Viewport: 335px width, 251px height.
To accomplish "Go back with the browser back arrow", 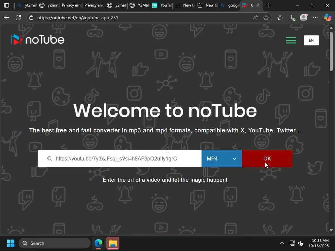I will 7,18.
